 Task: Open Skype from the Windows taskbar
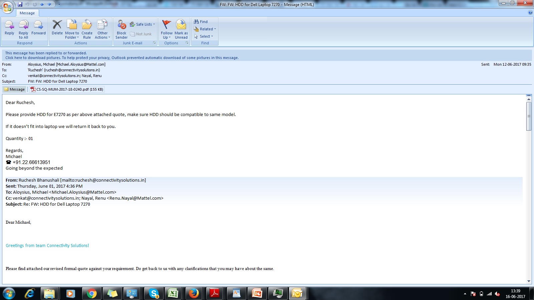click(x=154, y=293)
